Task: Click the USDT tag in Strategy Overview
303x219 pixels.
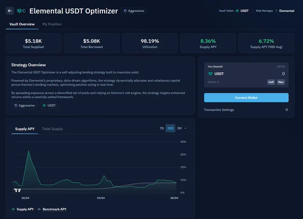Action: click(x=49, y=105)
